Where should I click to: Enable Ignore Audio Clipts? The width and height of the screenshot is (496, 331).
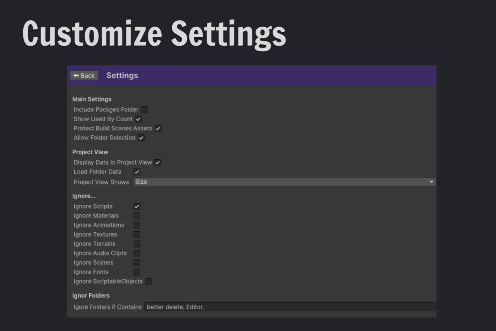coord(136,253)
